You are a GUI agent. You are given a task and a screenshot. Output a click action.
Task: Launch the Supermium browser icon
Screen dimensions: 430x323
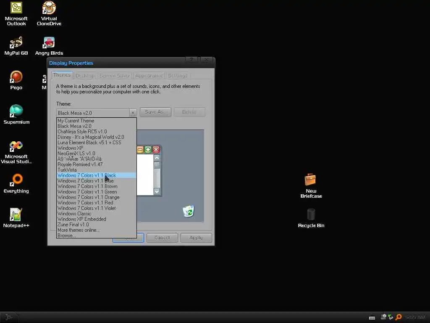[16, 115]
